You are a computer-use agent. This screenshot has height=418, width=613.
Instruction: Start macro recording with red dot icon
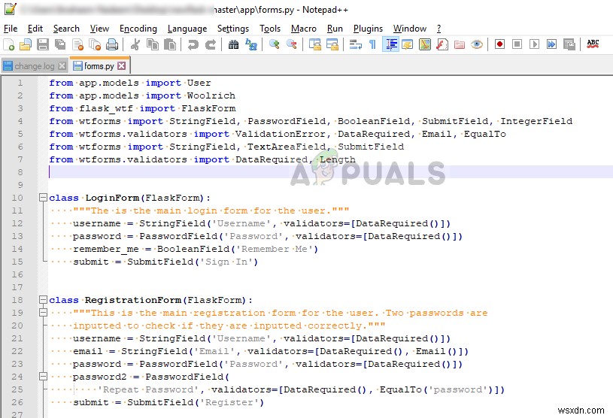(499, 44)
